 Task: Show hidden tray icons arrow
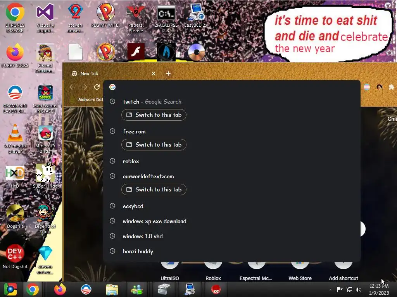click(x=330, y=289)
